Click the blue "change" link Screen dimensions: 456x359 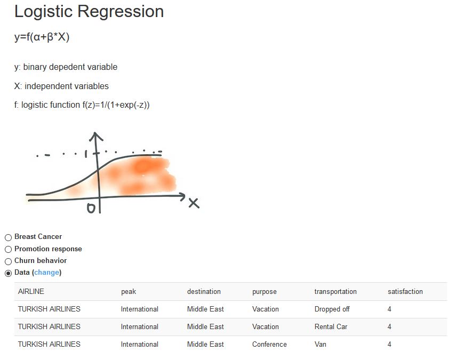coord(47,273)
